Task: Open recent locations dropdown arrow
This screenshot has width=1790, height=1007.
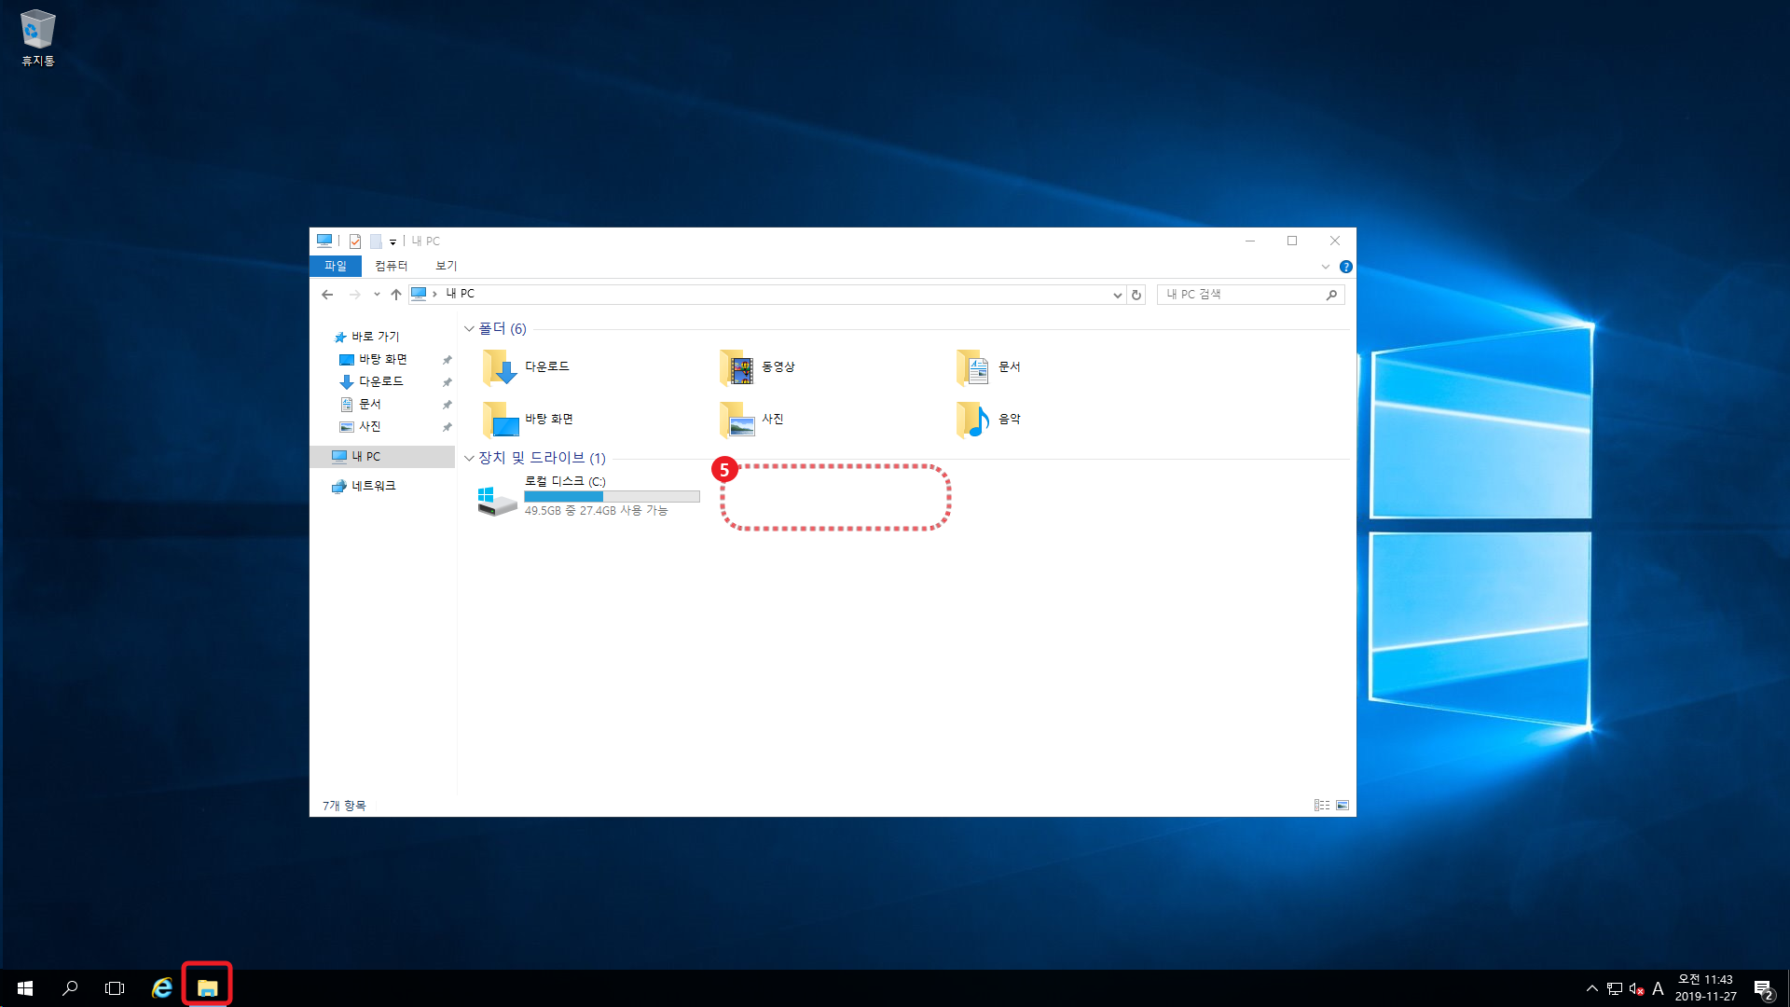Action: [377, 295]
